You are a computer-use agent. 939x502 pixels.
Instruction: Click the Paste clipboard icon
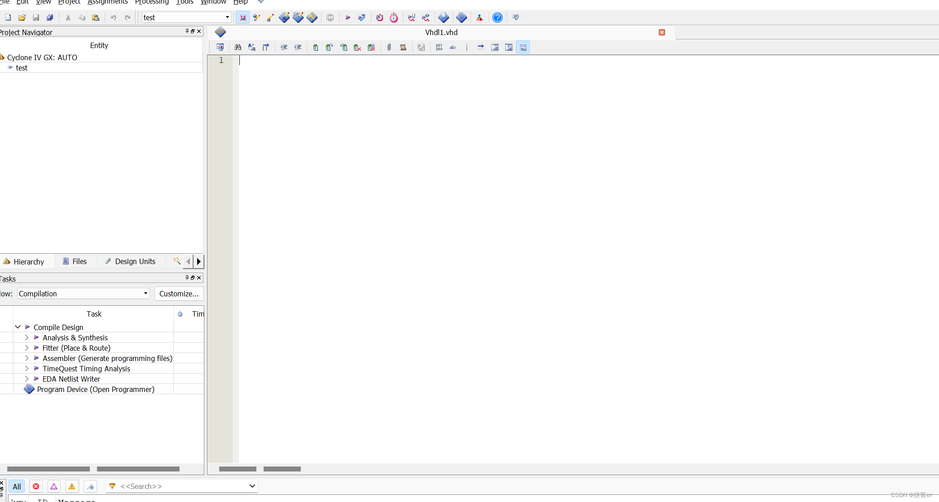[x=96, y=18]
